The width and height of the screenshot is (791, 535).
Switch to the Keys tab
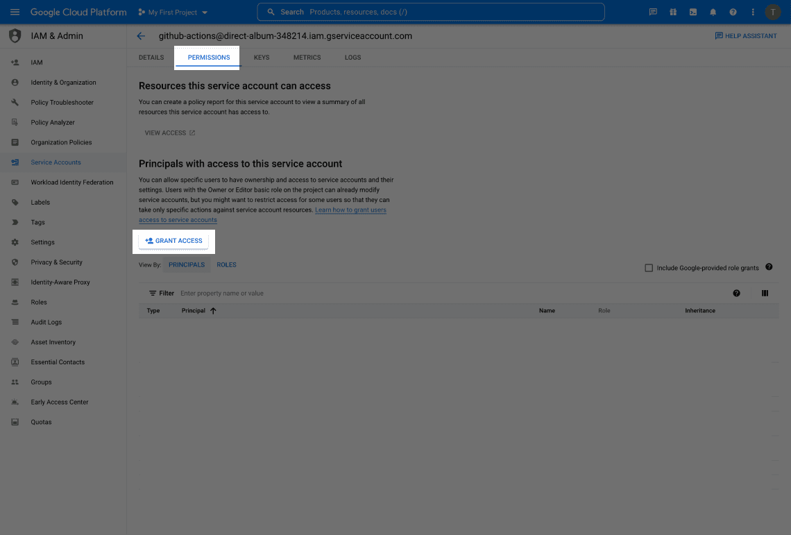(x=262, y=58)
